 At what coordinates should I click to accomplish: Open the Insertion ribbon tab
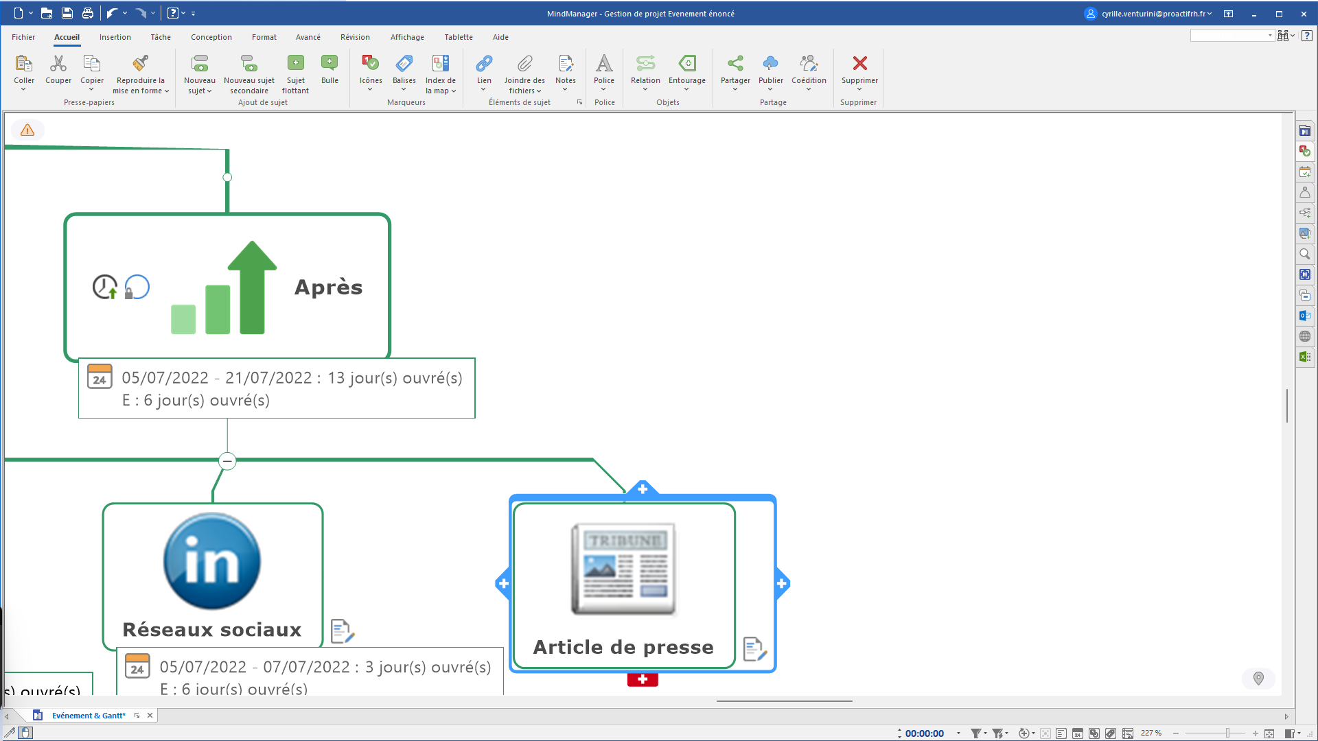coord(115,37)
